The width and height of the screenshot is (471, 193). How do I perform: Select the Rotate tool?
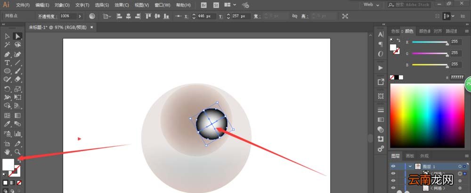(x=7, y=89)
